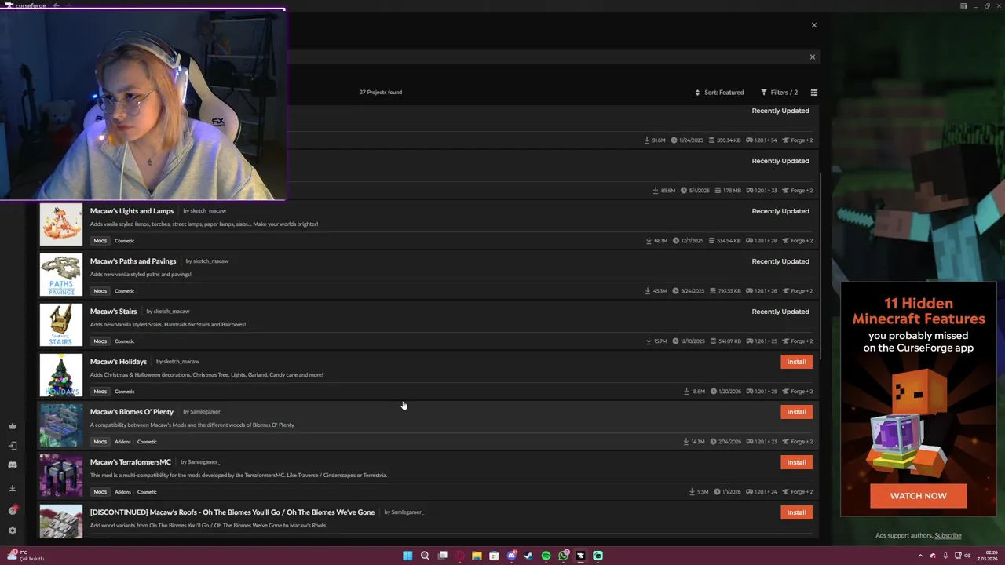The image size is (1005, 565).
Task: Click Addons tag on Macaw's Biomes O' Plenty
Action: [122, 442]
